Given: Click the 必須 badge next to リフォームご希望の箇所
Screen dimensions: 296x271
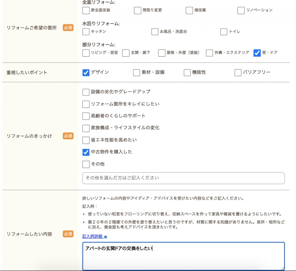Looking at the screenshot, I should [x=68, y=28].
